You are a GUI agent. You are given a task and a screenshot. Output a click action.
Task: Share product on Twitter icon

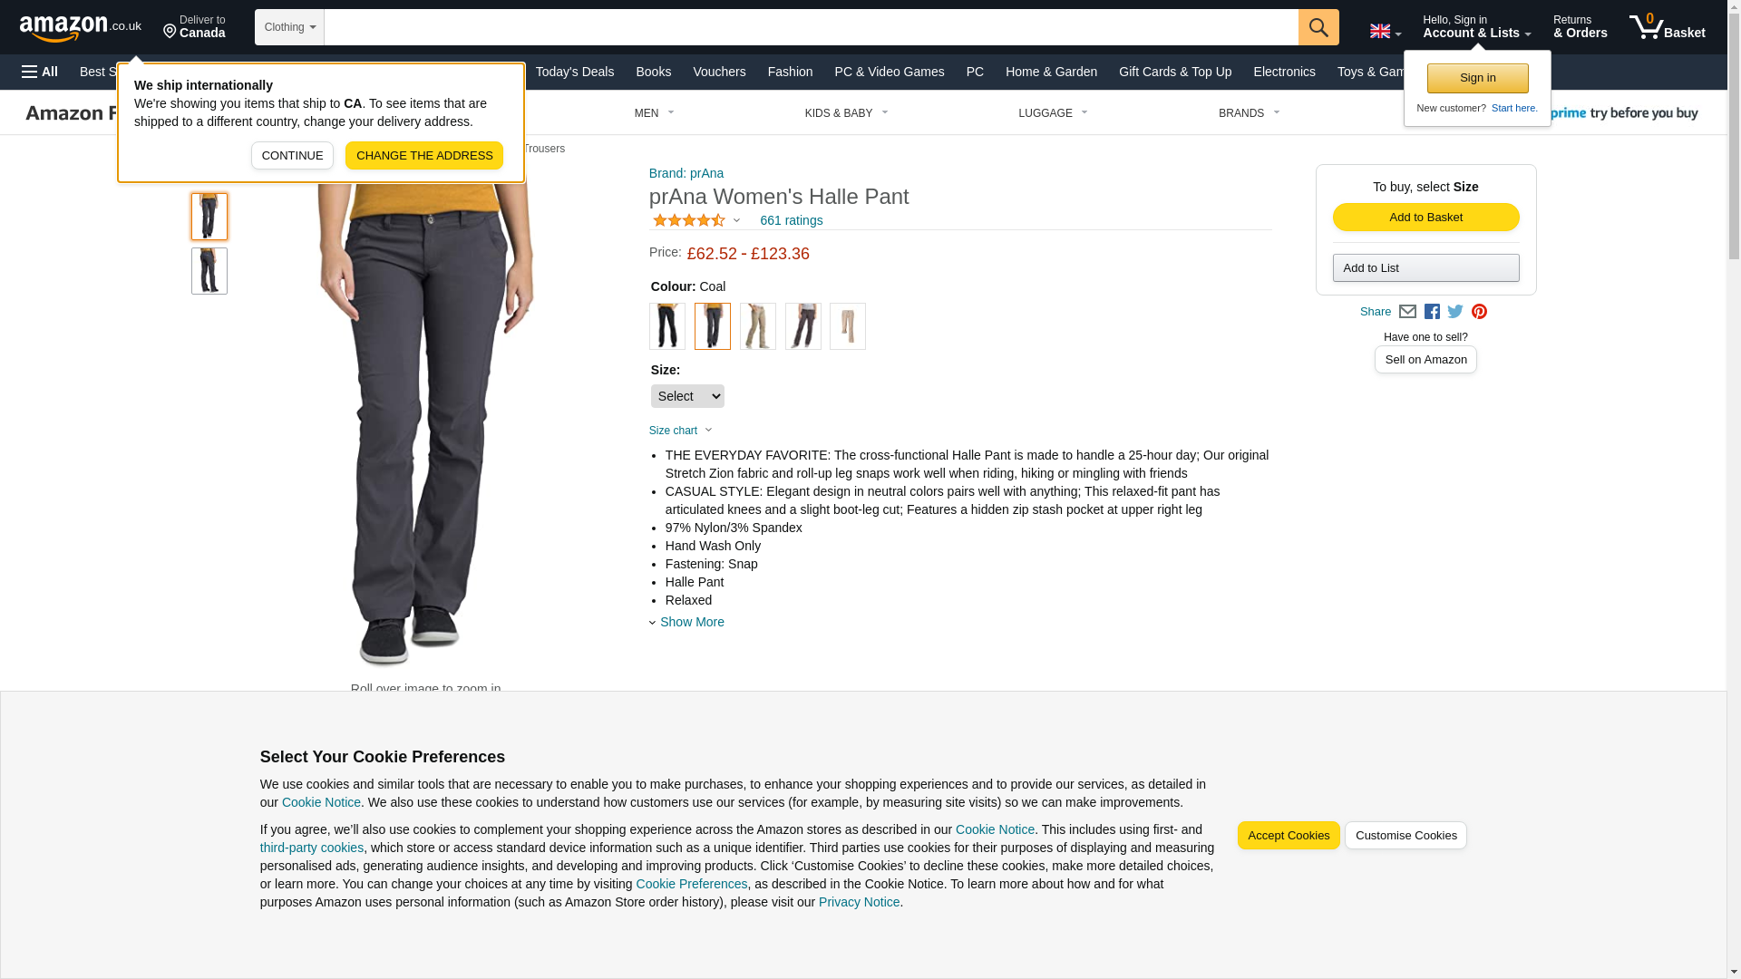tap(1455, 312)
